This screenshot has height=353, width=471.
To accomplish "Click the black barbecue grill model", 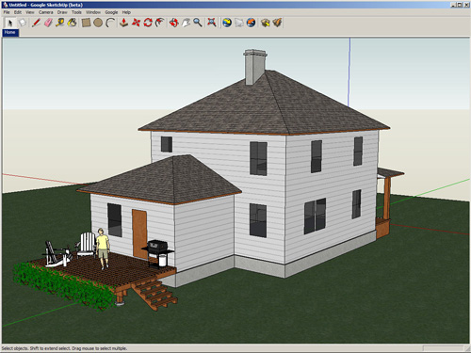I will pos(157,252).
